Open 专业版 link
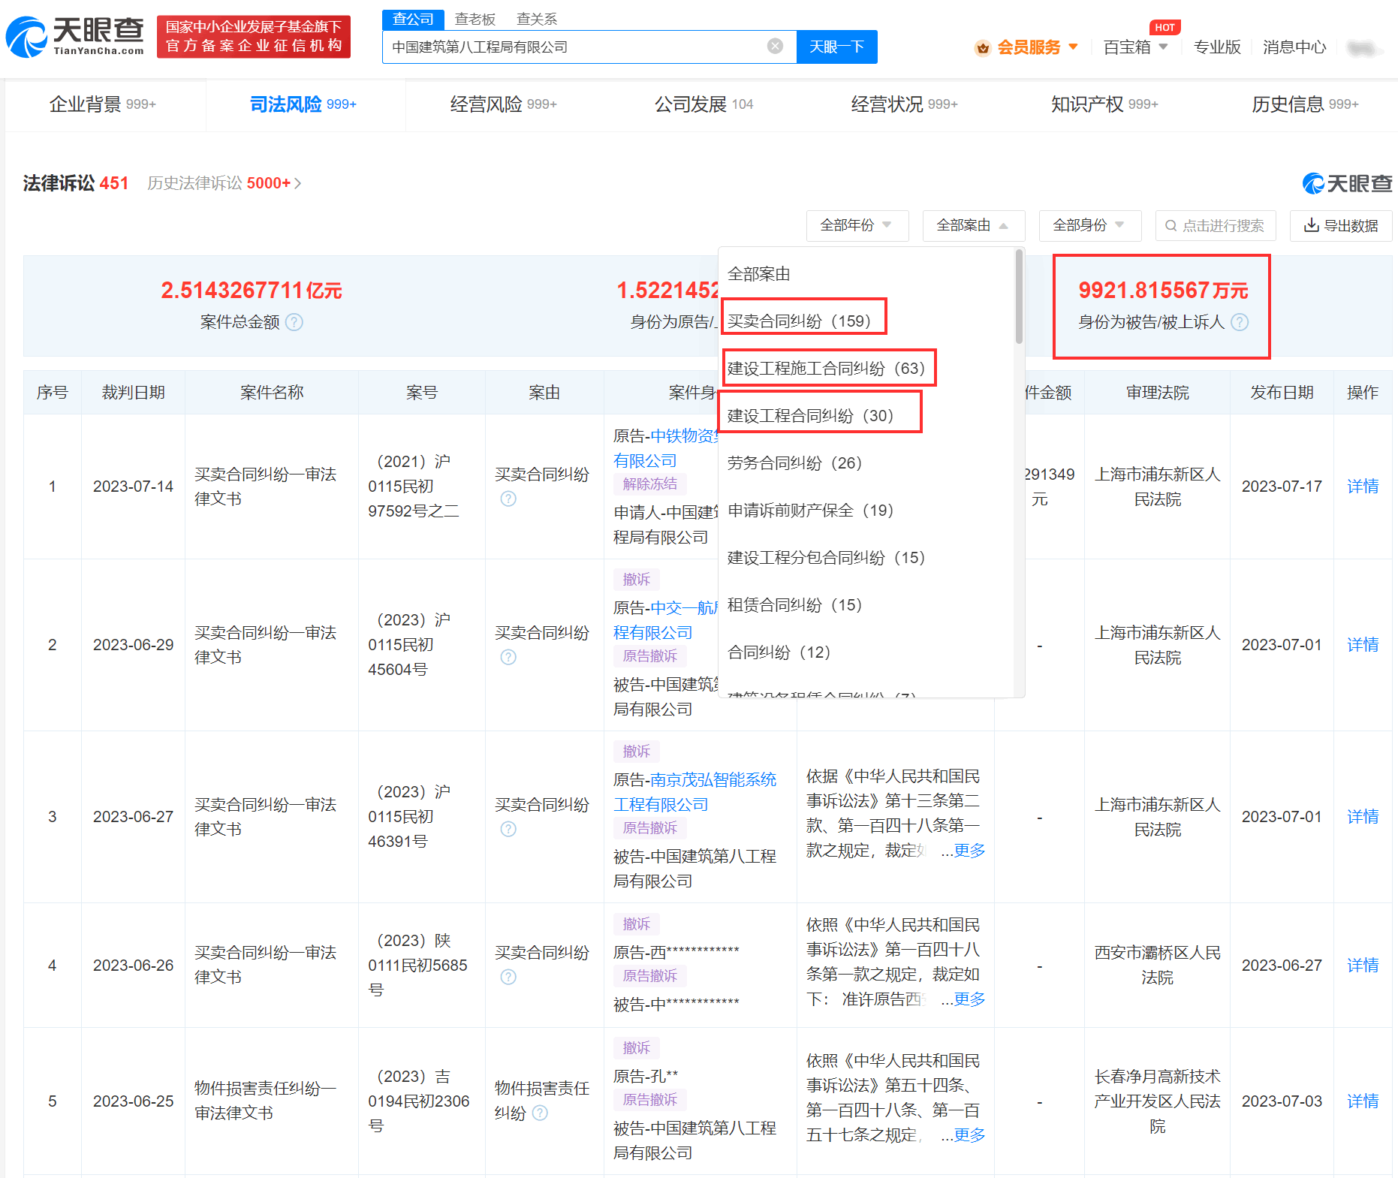The width and height of the screenshot is (1398, 1178). pos(1217,47)
